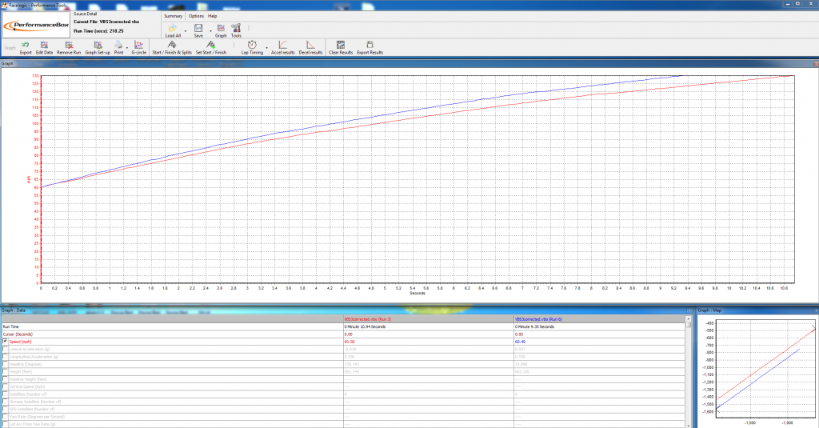Enable Yaw Rate (Degrees per Second) channel
Viewport: 819px width, 428px height.
pos(6,417)
